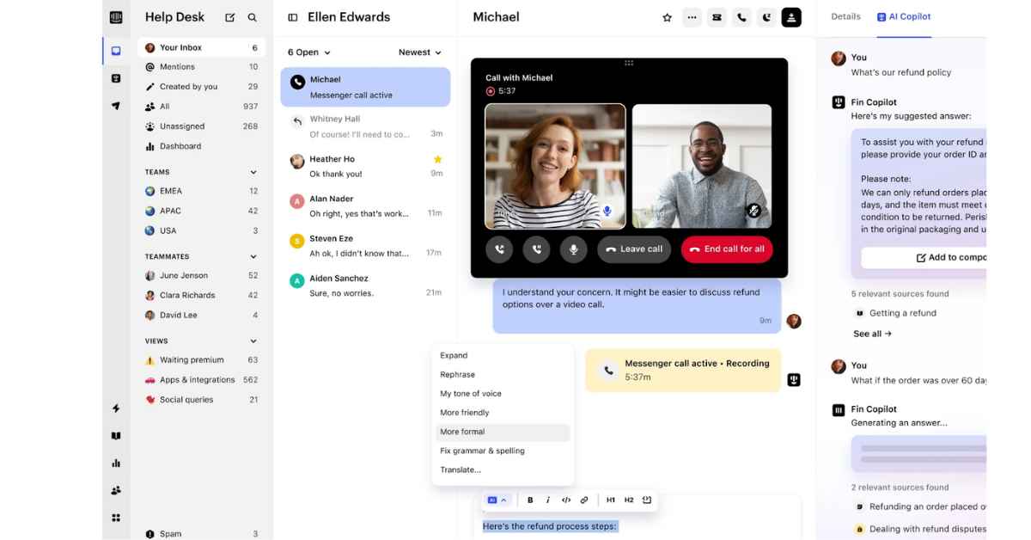
Task: Open the '6 Open' conversations filter
Action: 307,52
